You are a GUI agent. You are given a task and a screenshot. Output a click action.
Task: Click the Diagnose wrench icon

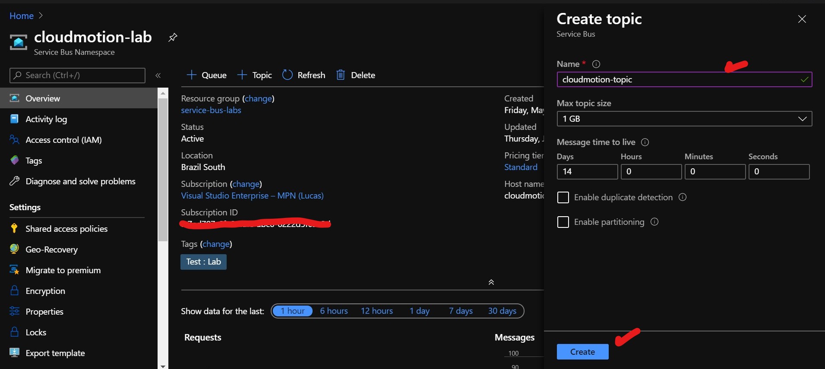click(14, 181)
